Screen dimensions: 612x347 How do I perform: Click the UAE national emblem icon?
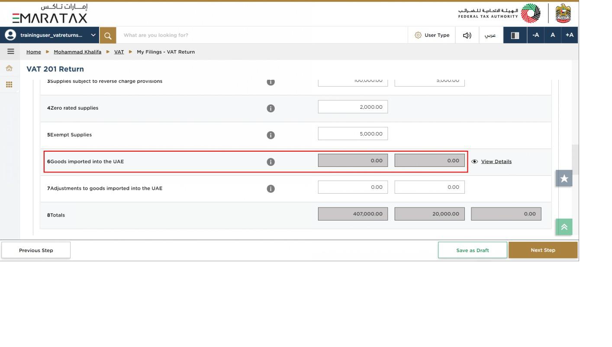tap(563, 13)
